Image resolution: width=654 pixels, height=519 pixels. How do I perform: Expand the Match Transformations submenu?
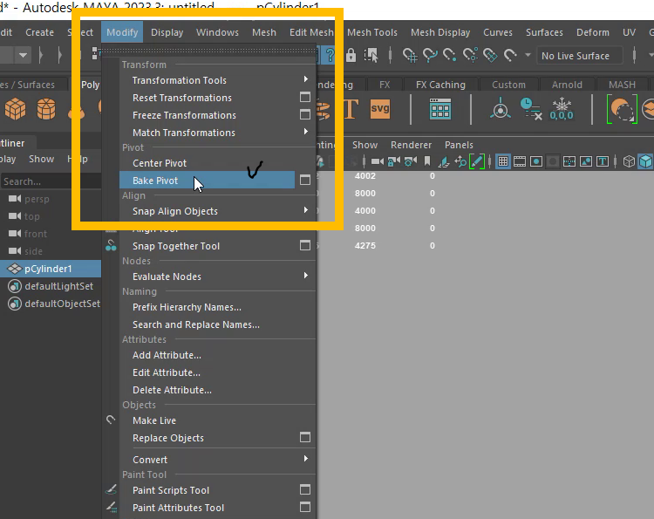306,132
